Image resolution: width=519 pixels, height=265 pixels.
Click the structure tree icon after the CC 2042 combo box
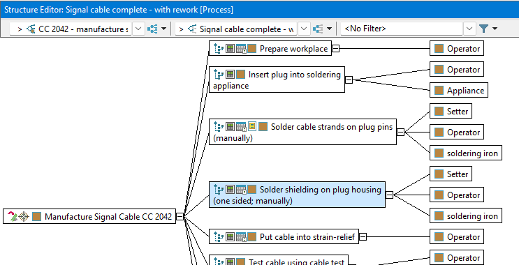(152, 29)
